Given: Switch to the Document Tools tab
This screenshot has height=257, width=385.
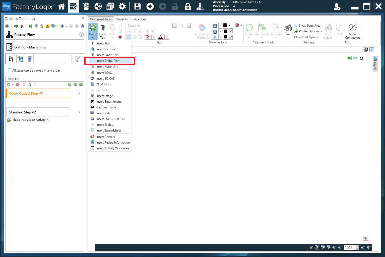Looking at the screenshot, I should click(x=101, y=19).
